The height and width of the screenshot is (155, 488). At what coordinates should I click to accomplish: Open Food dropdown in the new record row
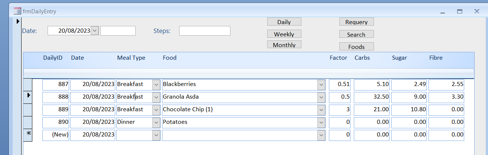321,135
